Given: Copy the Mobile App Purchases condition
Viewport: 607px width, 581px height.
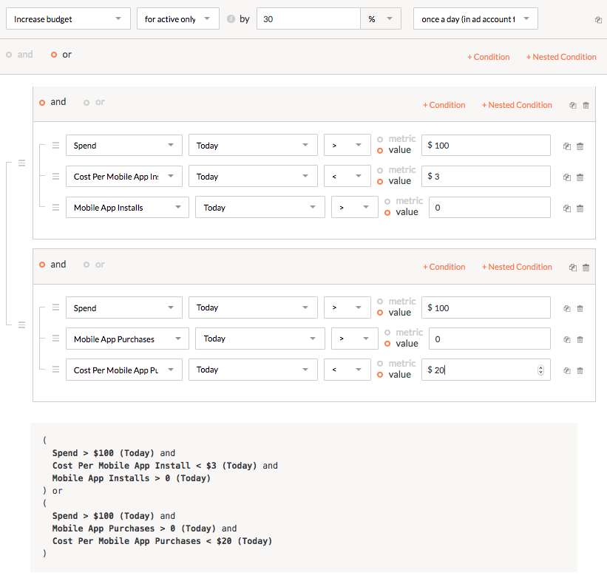Looking at the screenshot, I should point(567,339).
